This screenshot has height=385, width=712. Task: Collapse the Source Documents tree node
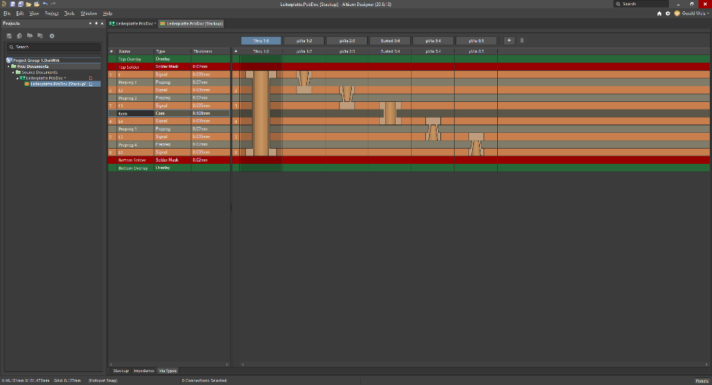(13, 72)
